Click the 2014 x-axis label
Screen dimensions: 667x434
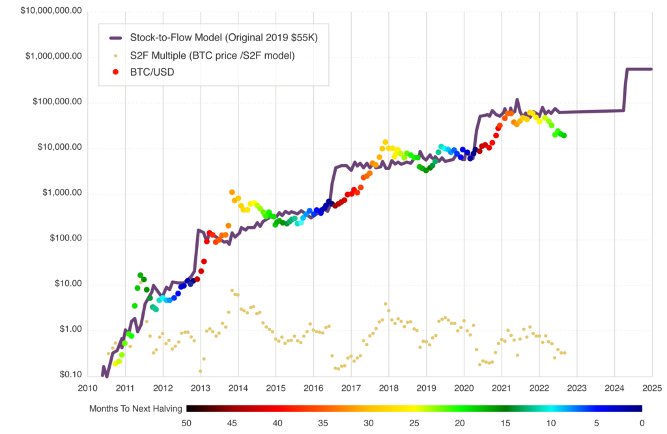coord(238,388)
